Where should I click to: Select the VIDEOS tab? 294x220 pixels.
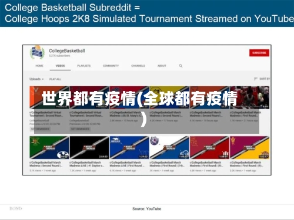[x=60, y=66]
